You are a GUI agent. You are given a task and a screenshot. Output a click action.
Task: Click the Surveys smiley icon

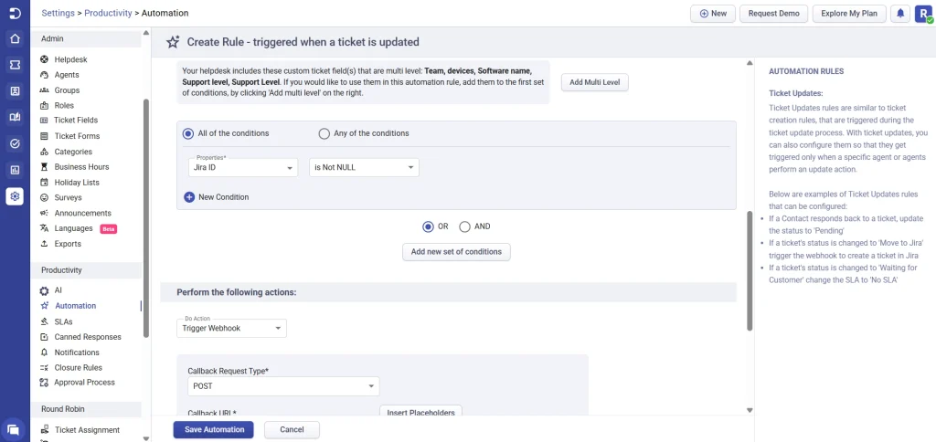coord(44,197)
